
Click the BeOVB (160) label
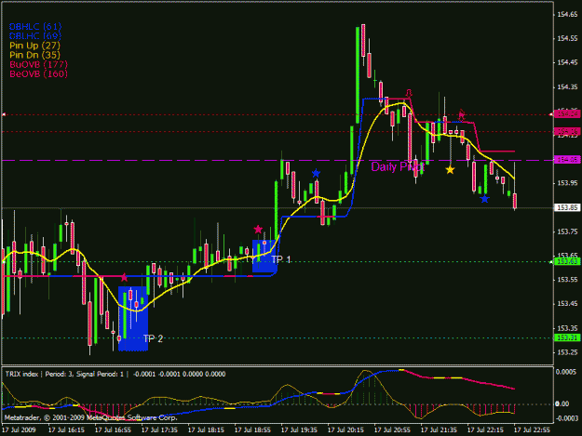click(38, 74)
